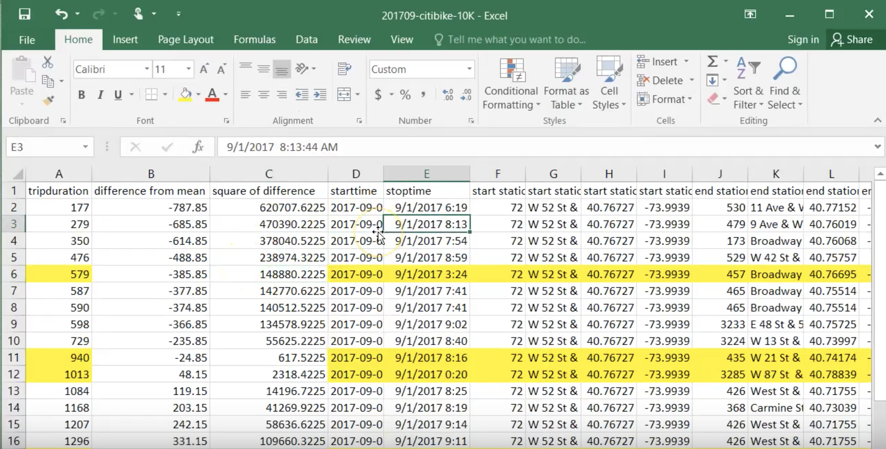Collapse the ribbon with the chevron

click(x=878, y=120)
